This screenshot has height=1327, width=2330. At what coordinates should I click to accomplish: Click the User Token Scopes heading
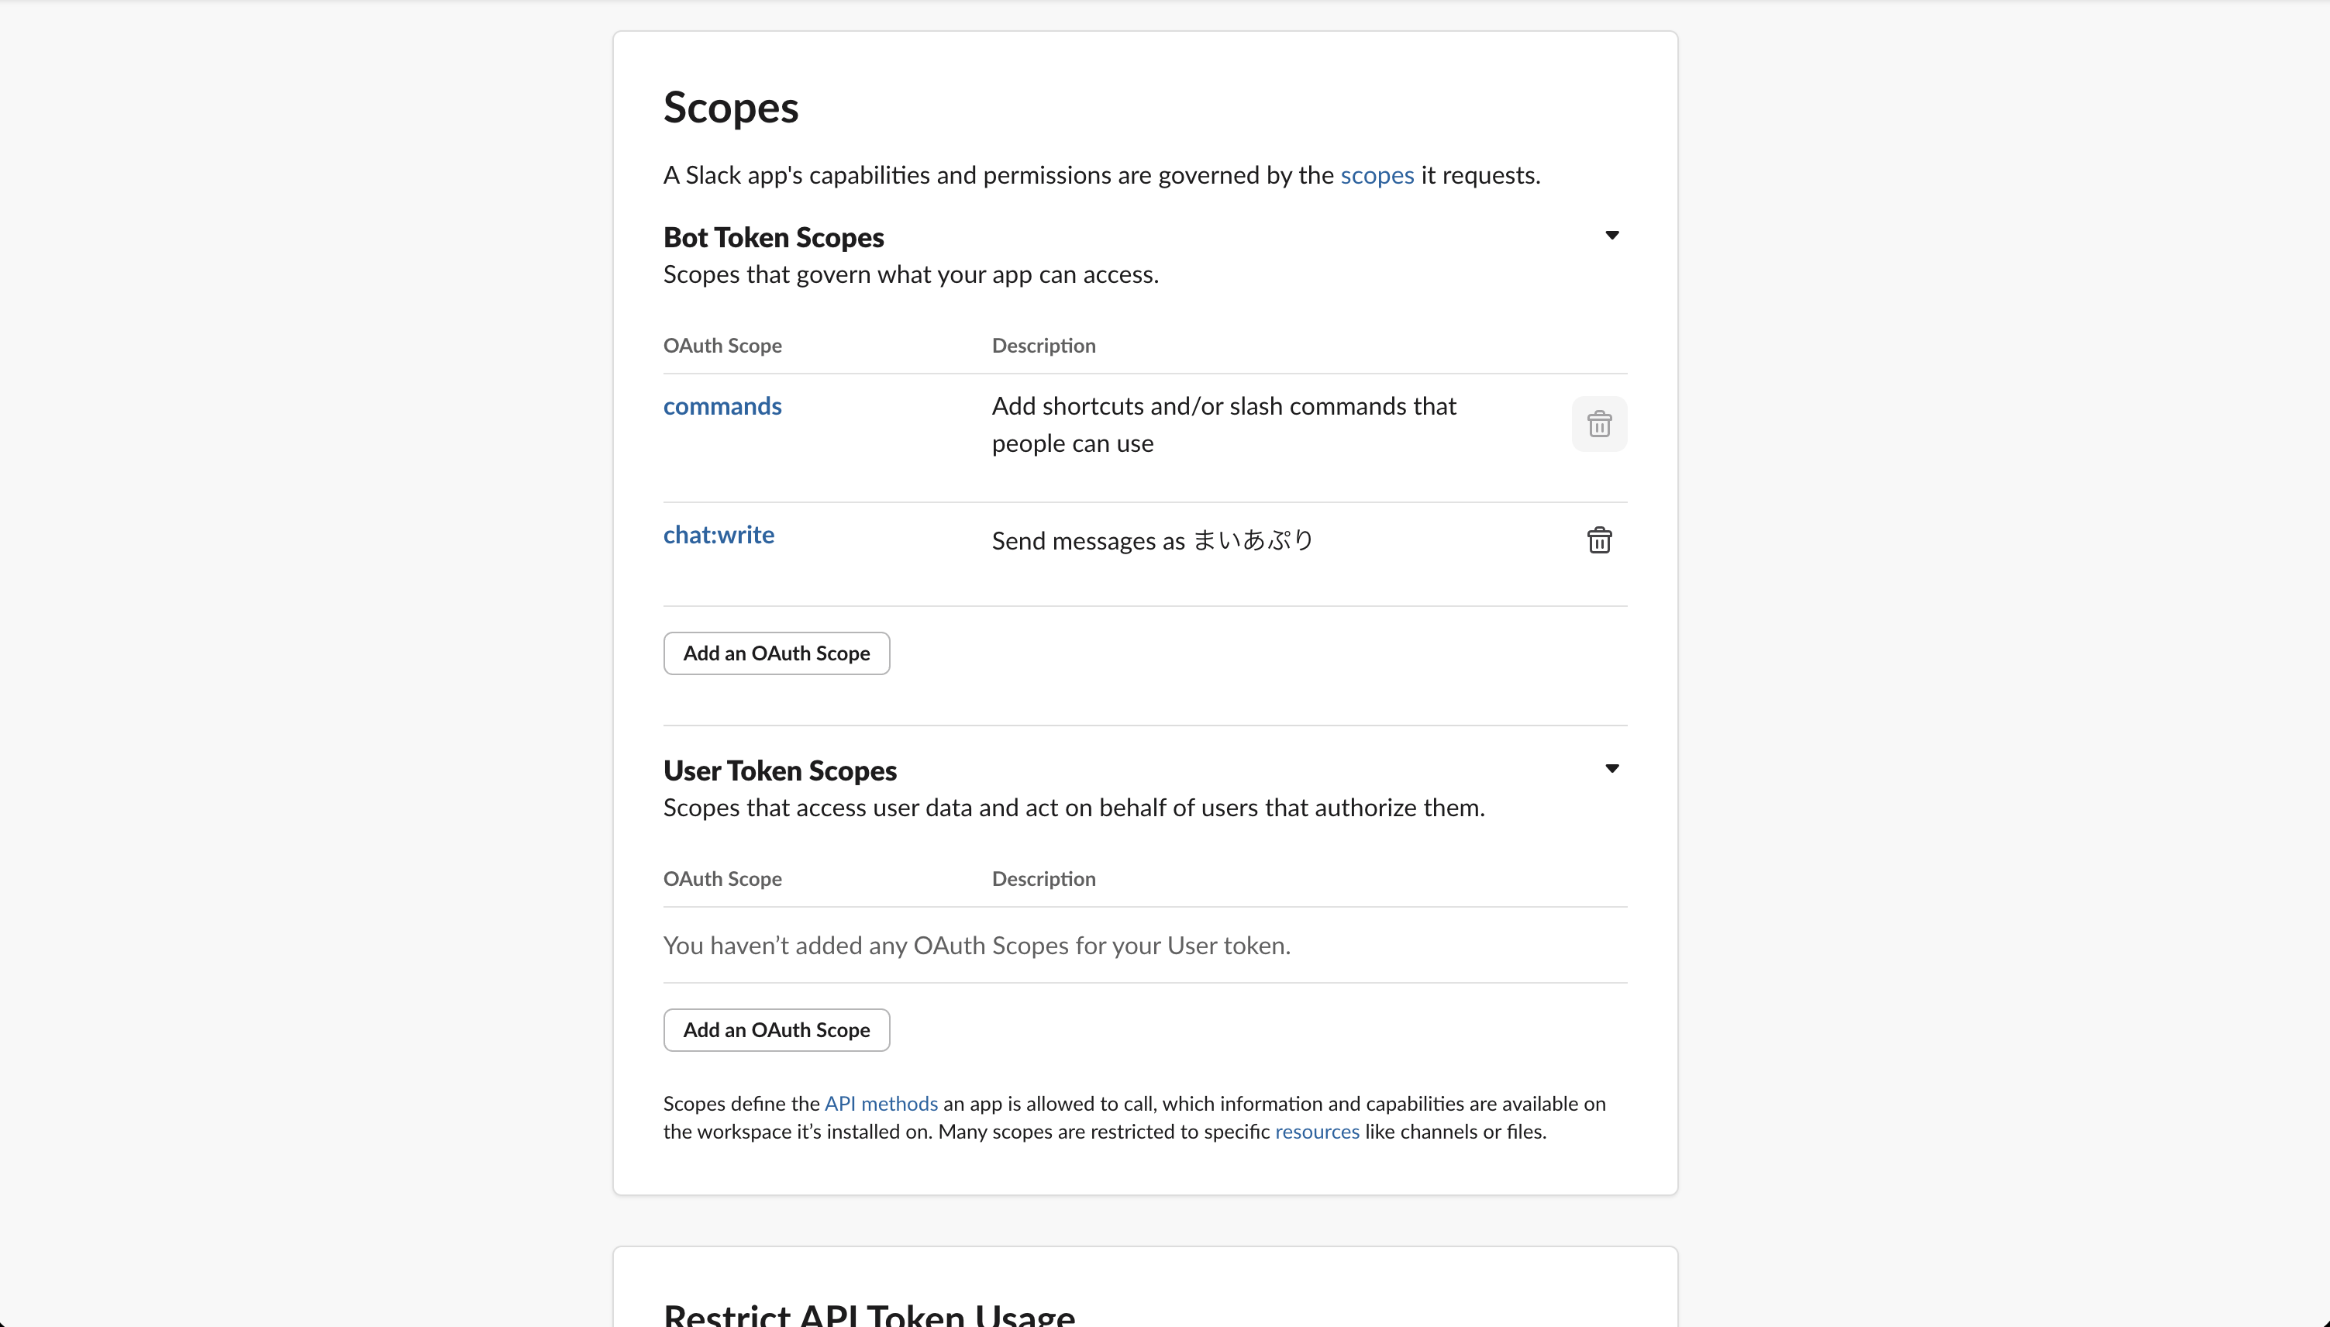pyautogui.click(x=779, y=770)
